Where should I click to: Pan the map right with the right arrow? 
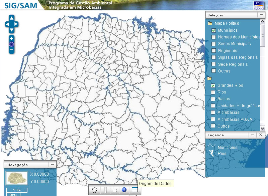click(x=16, y=24)
